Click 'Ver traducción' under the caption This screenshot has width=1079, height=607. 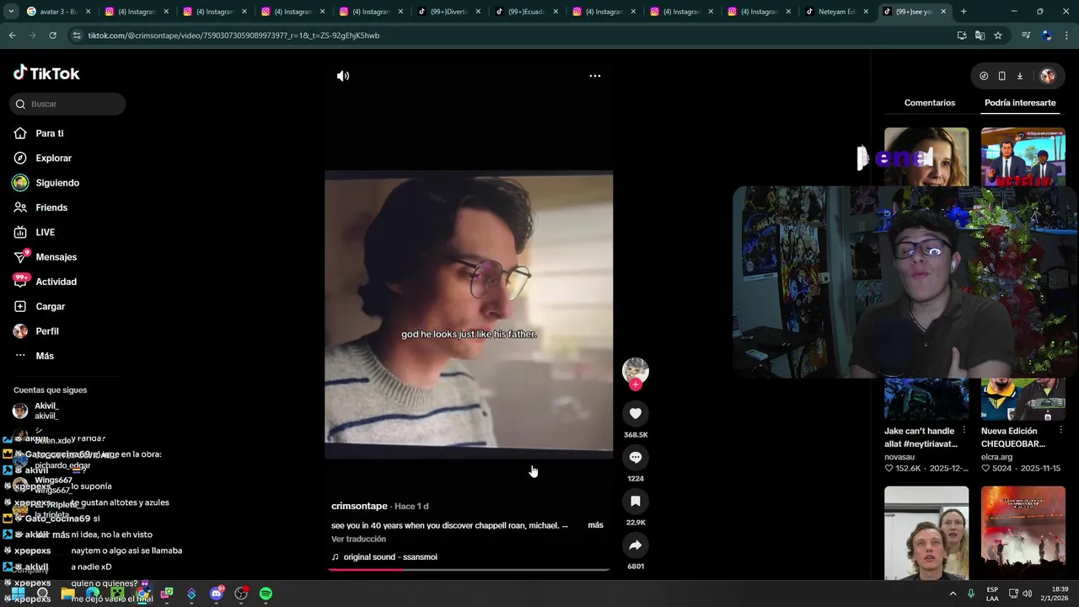tap(358, 539)
